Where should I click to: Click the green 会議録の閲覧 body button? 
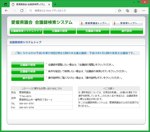pos(28,65)
